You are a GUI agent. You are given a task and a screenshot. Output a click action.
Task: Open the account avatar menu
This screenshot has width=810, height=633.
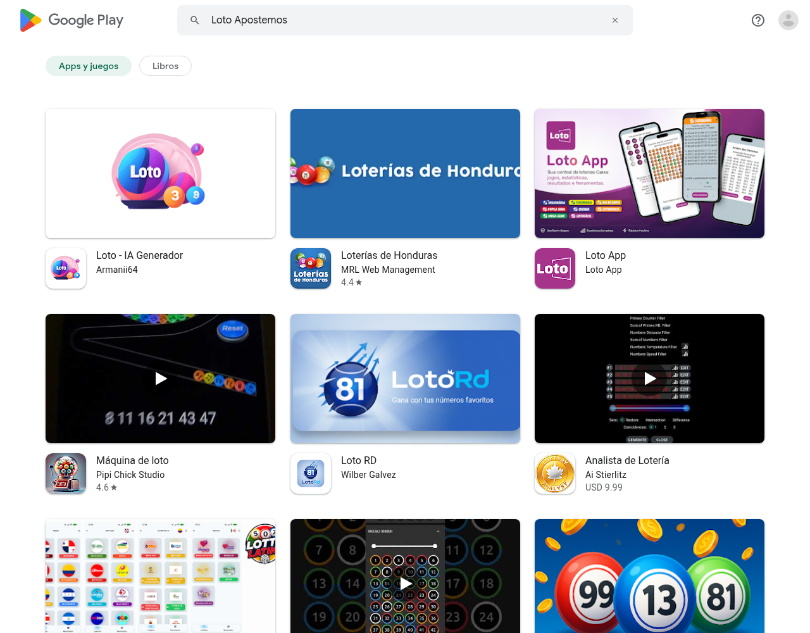788,20
